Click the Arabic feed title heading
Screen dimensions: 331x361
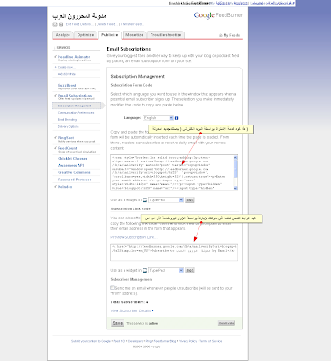[x=79, y=16]
